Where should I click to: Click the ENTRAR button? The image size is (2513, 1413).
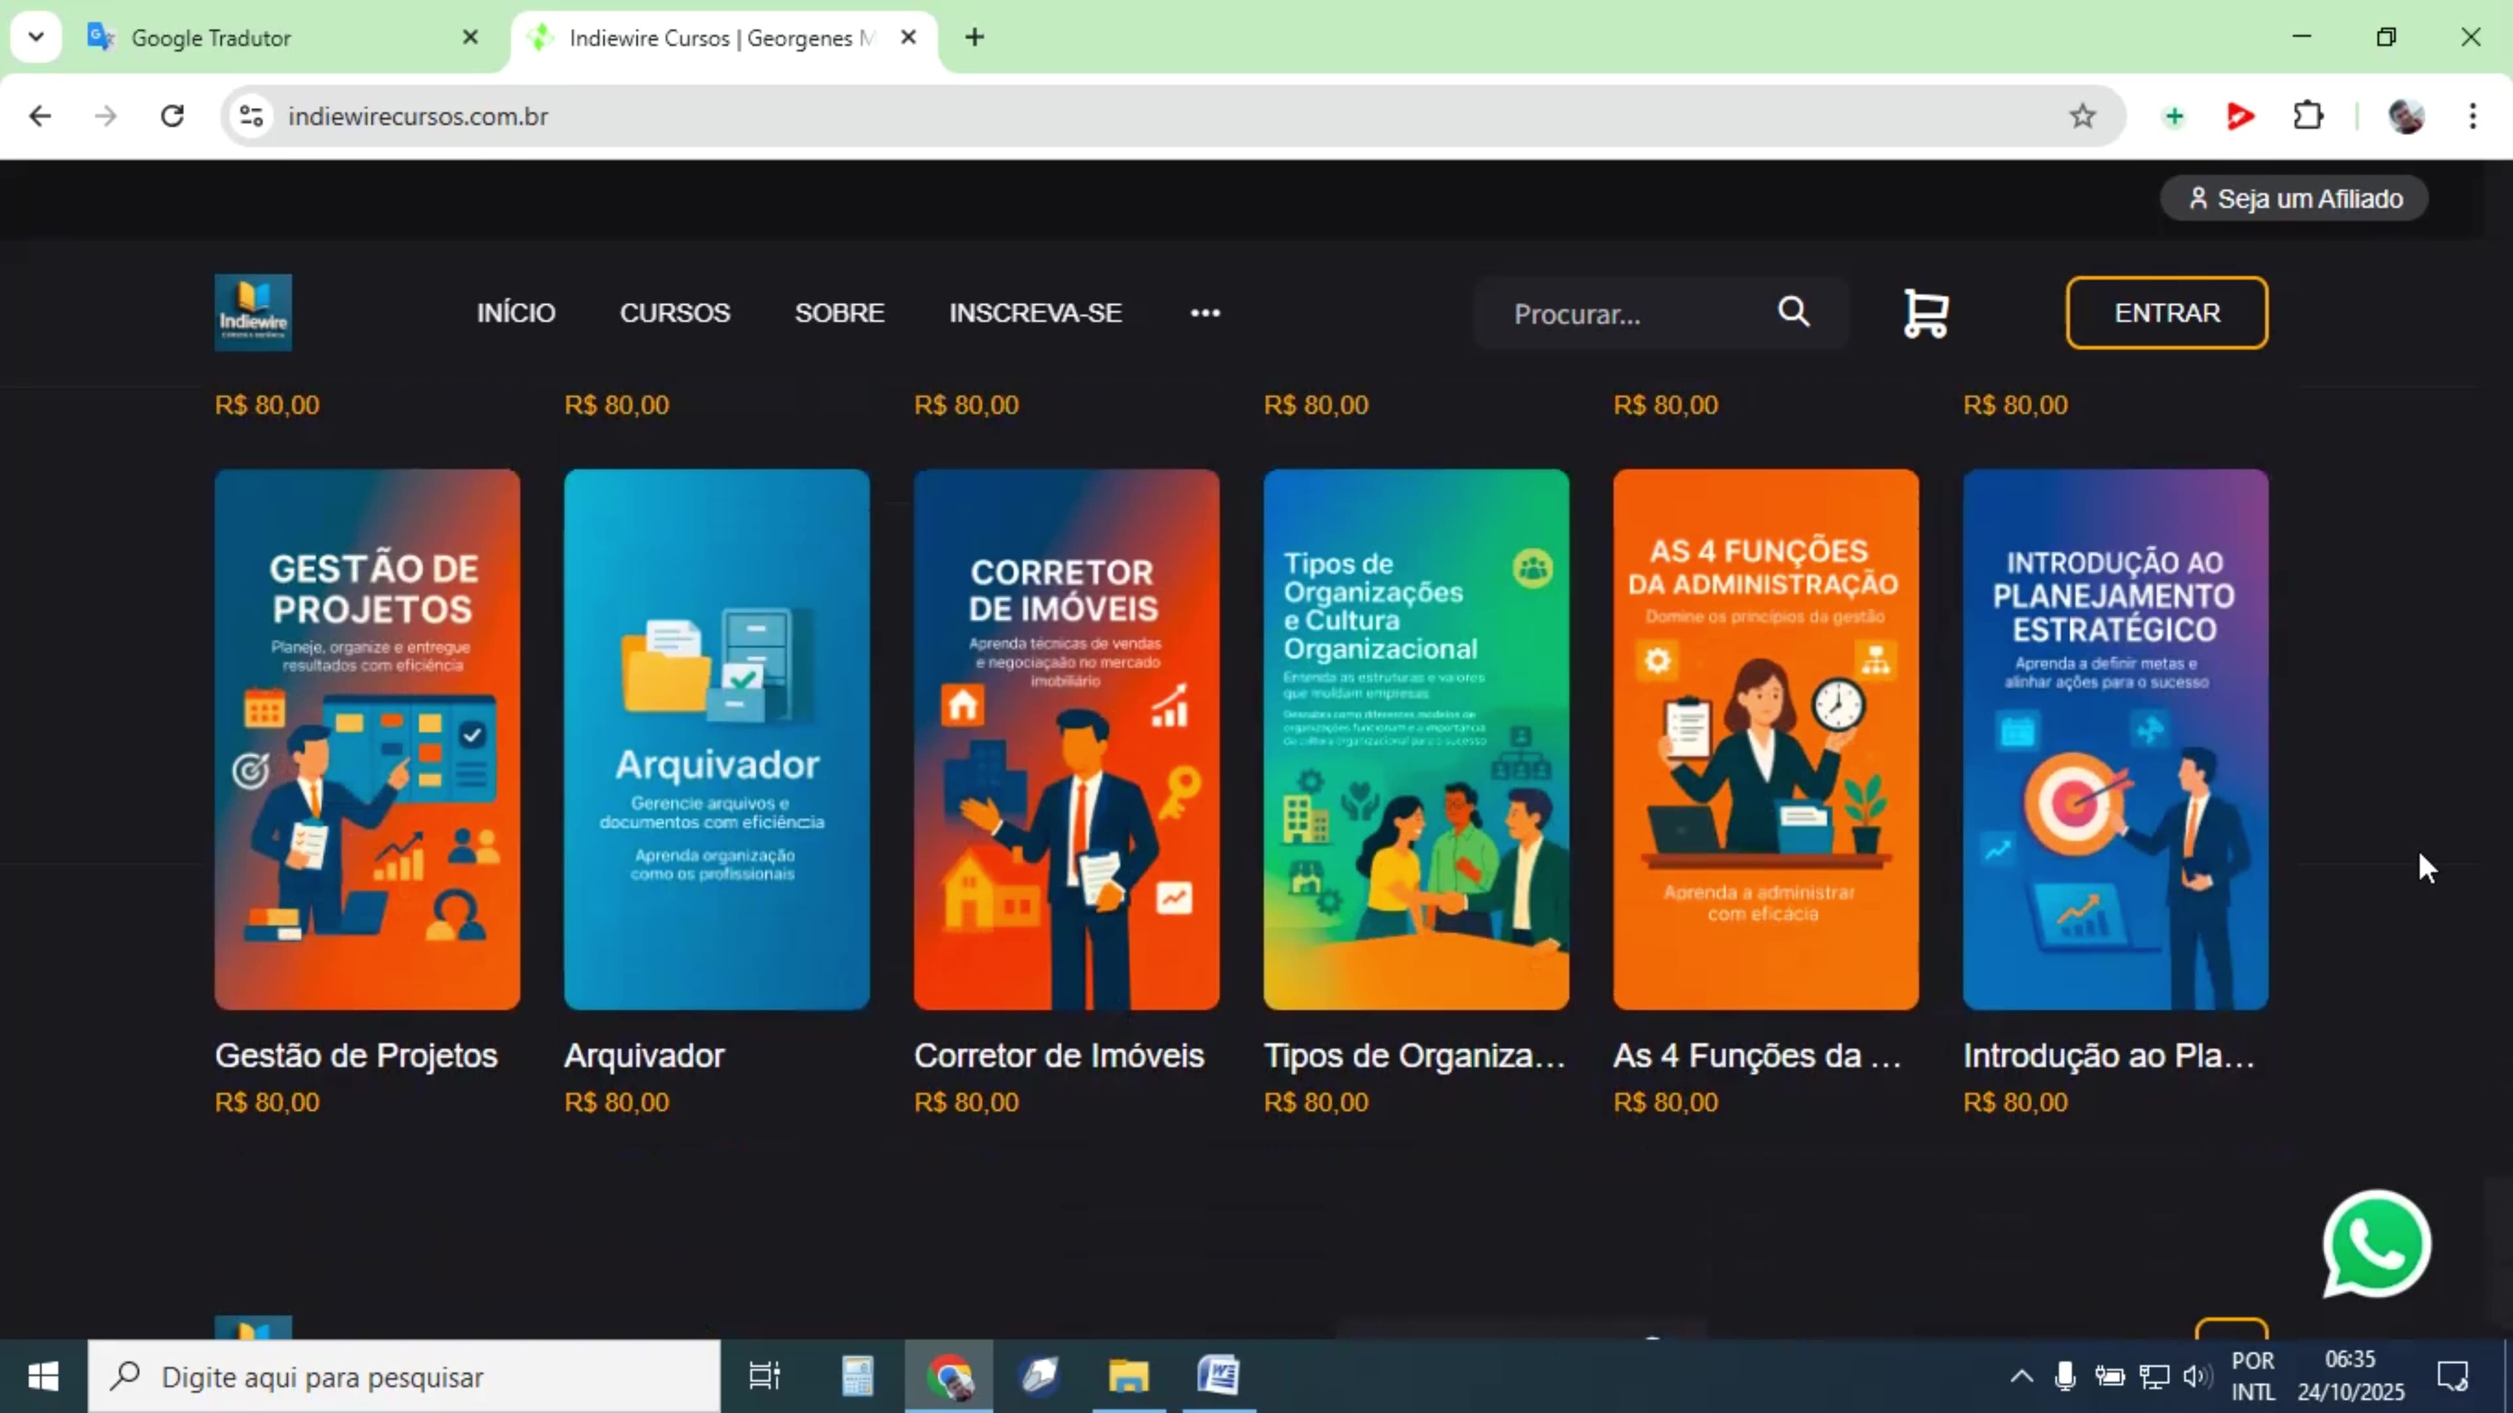2165,313
